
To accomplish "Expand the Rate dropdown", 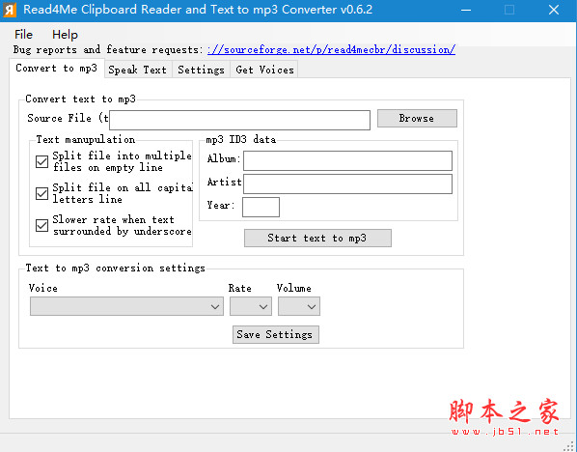I will tap(251, 306).
